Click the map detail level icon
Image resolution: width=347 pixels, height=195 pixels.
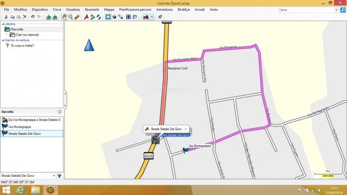(121, 17)
